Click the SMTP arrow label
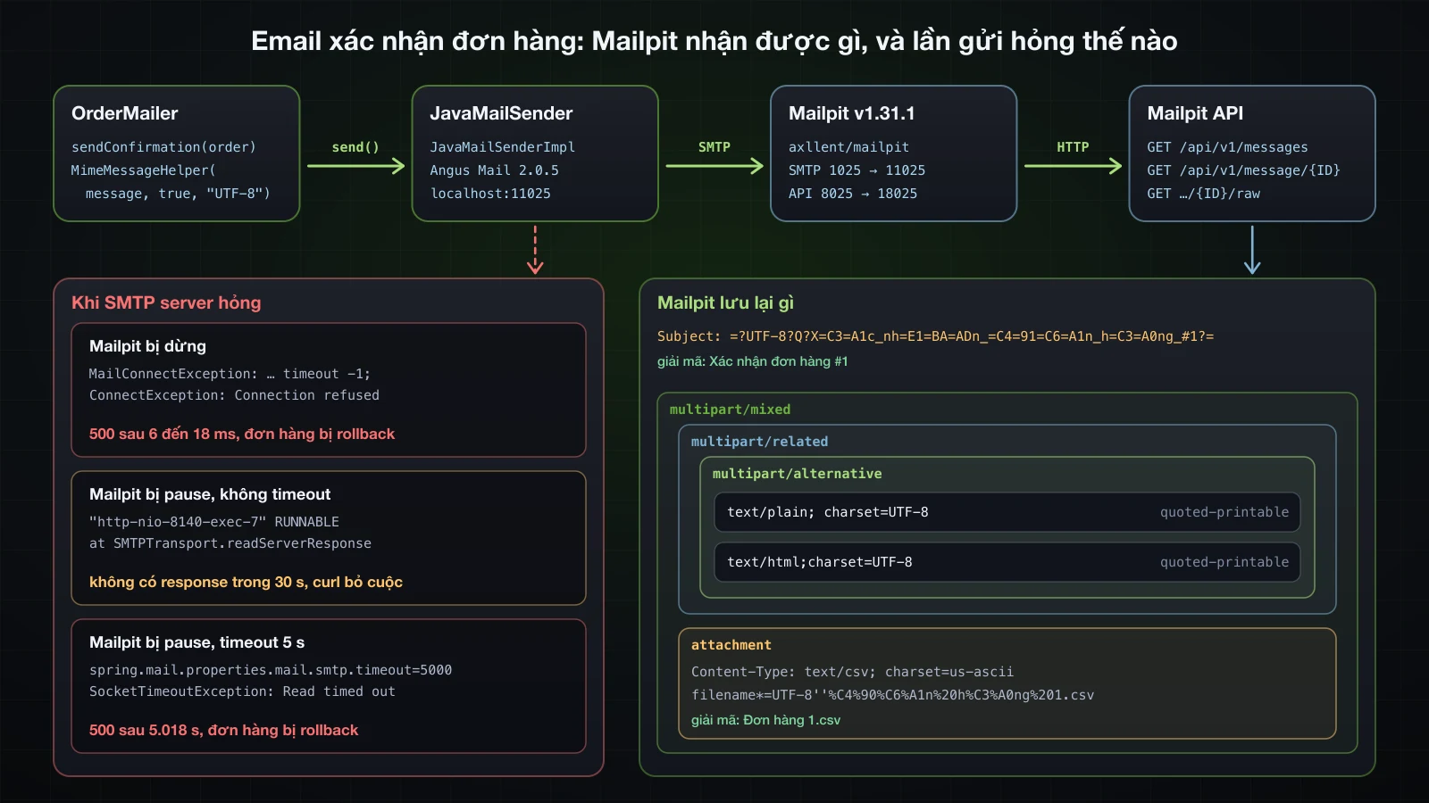This screenshot has width=1429, height=803. coord(714,147)
